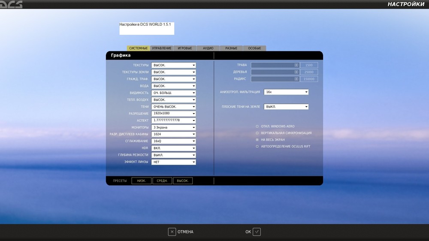Apply the ВЫСОК. preset
The height and width of the screenshot is (241, 429).
tap(183, 181)
